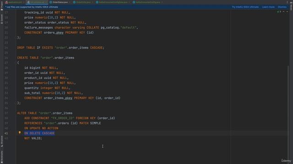The height and width of the screenshot is (164, 293).
Task: Click line number 41 in gutter
Action: (6, 133)
